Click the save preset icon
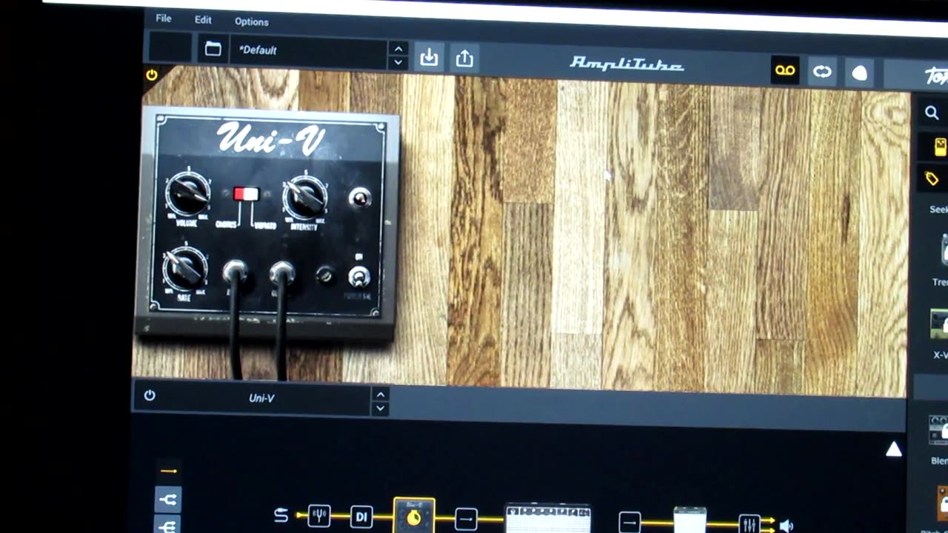This screenshot has height=533, width=948. (x=429, y=58)
